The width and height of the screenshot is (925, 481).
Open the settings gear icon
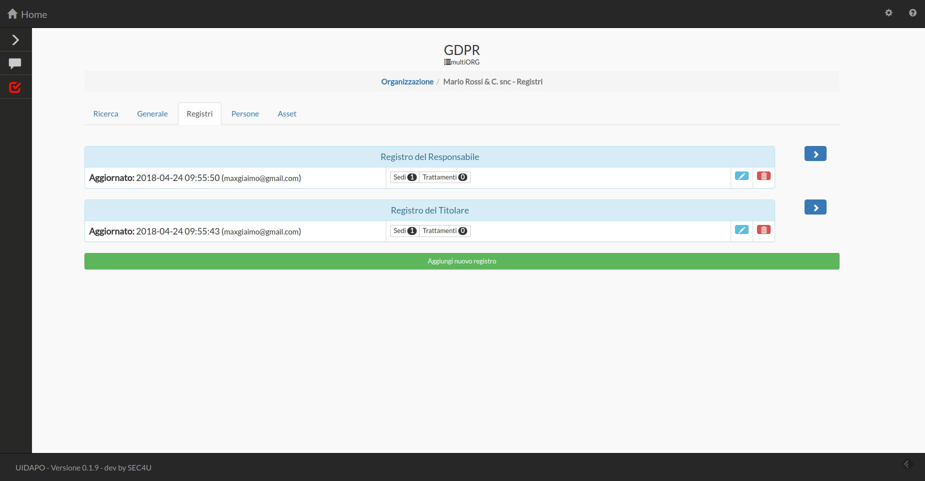coord(889,13)
